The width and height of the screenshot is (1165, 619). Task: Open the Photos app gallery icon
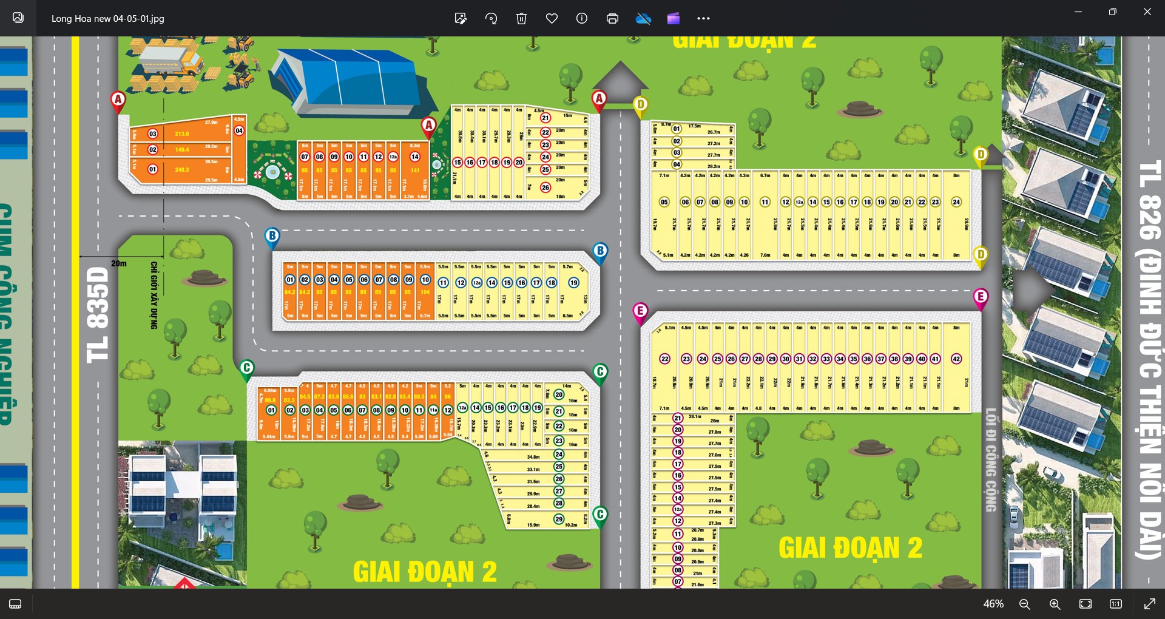[18, 18]
